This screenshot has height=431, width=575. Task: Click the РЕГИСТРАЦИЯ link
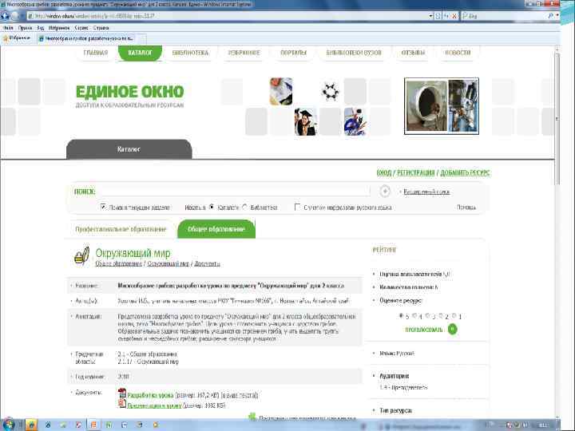coord(416,172)
